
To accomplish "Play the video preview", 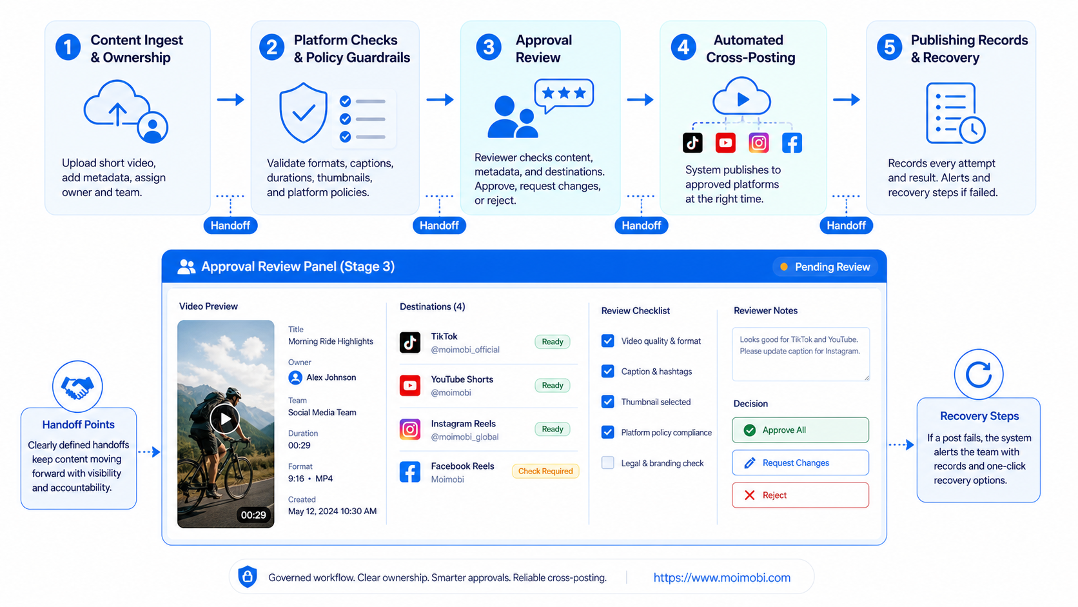I will tap(225, 419).
